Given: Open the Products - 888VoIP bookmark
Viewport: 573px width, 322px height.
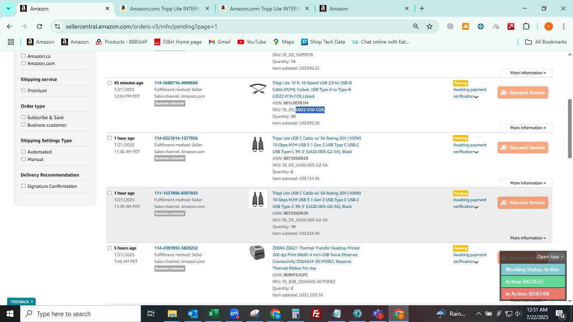Looking at the screenshot, I should pyautogui.click(x=122, y=42).
